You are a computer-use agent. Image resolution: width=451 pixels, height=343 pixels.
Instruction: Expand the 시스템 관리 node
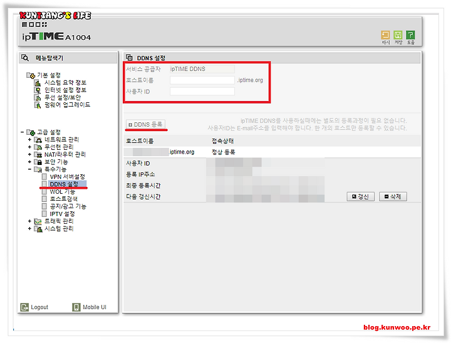[x=29, y=229]
